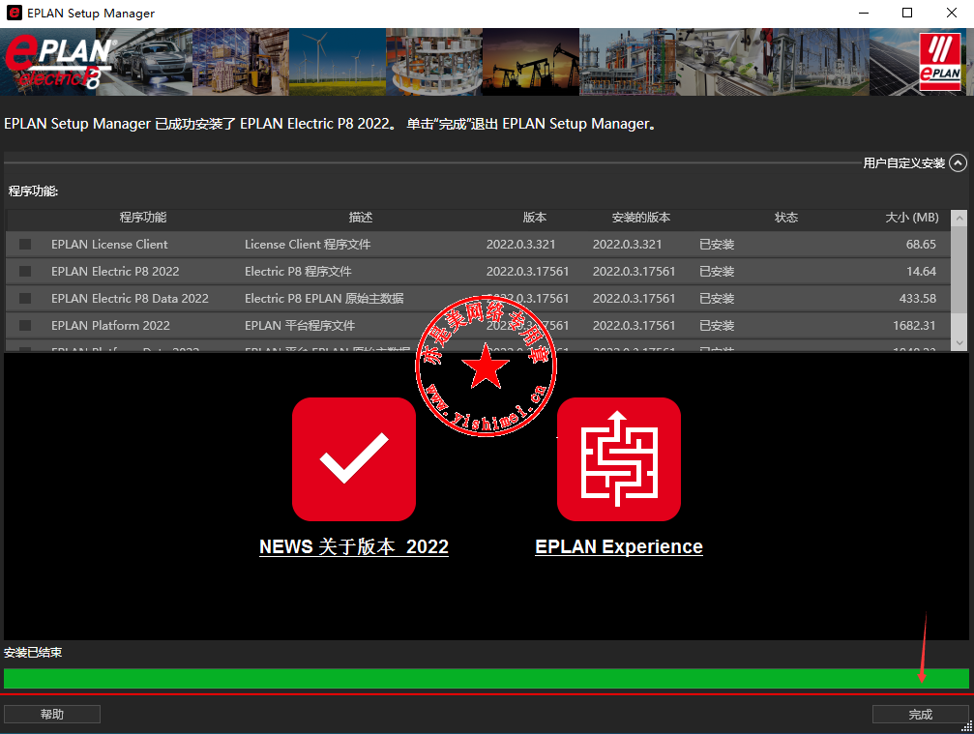Toggle the EPLAN Electric P8 2022 checkbox

[x=25, y=272]
